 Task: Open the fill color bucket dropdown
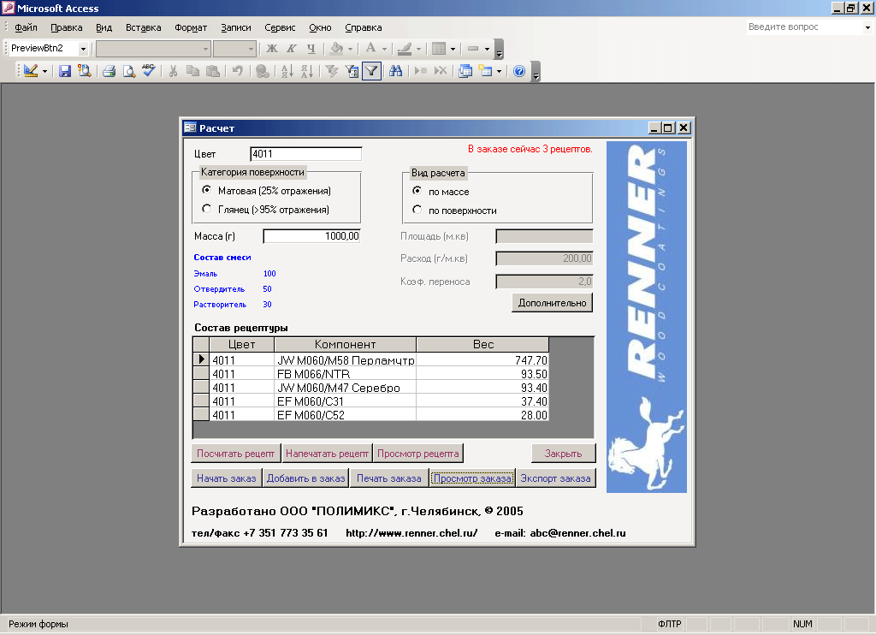coord(350,49)
